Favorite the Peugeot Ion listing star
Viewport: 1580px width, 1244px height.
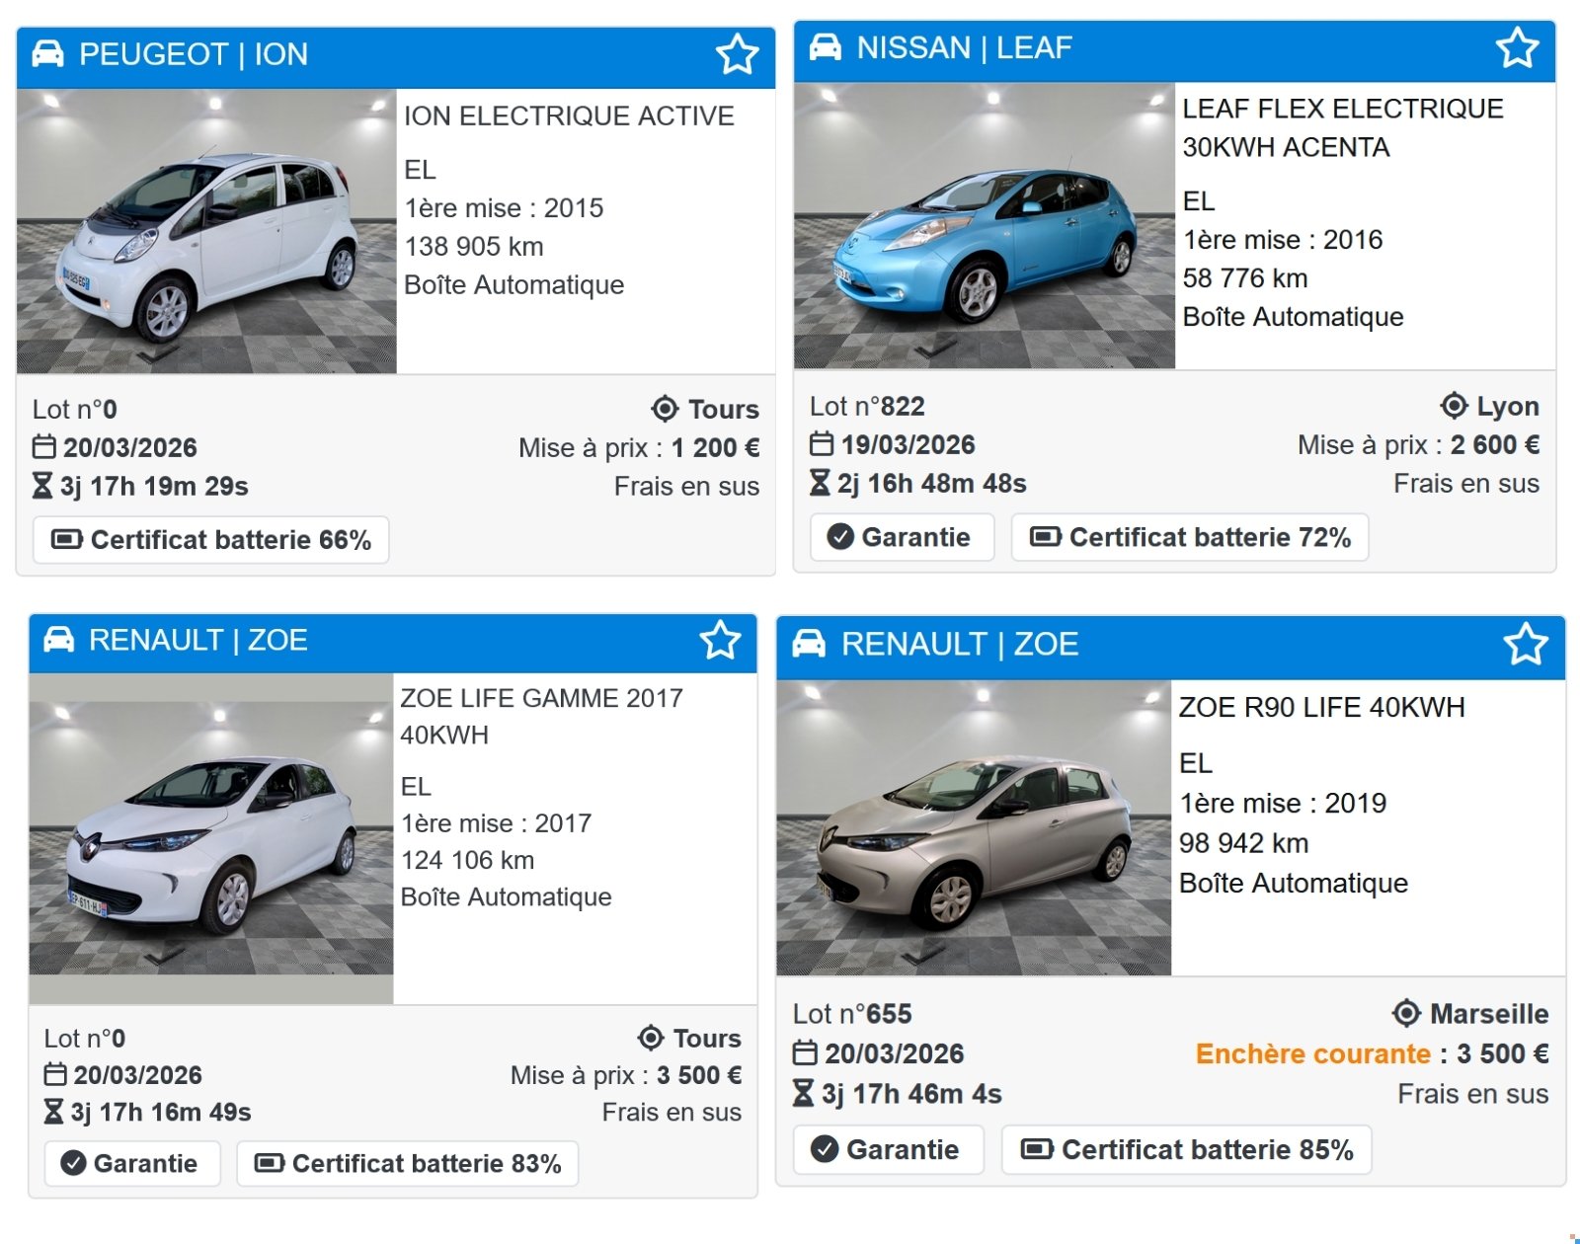coord(737,54)
